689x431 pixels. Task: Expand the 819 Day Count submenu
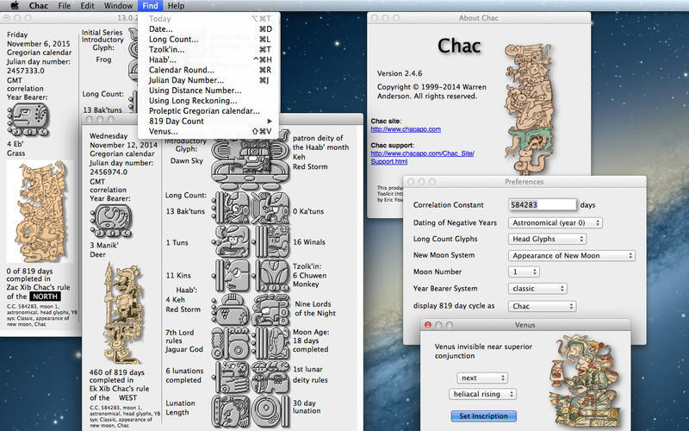209,121
